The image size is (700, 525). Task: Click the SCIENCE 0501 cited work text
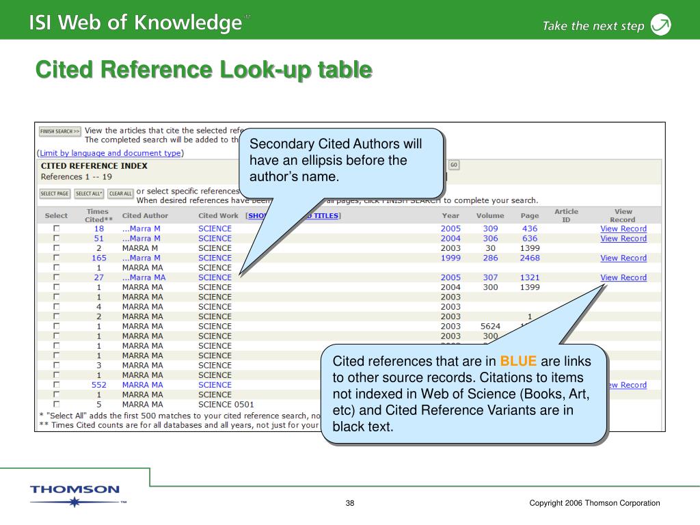[x=226, y=405]
